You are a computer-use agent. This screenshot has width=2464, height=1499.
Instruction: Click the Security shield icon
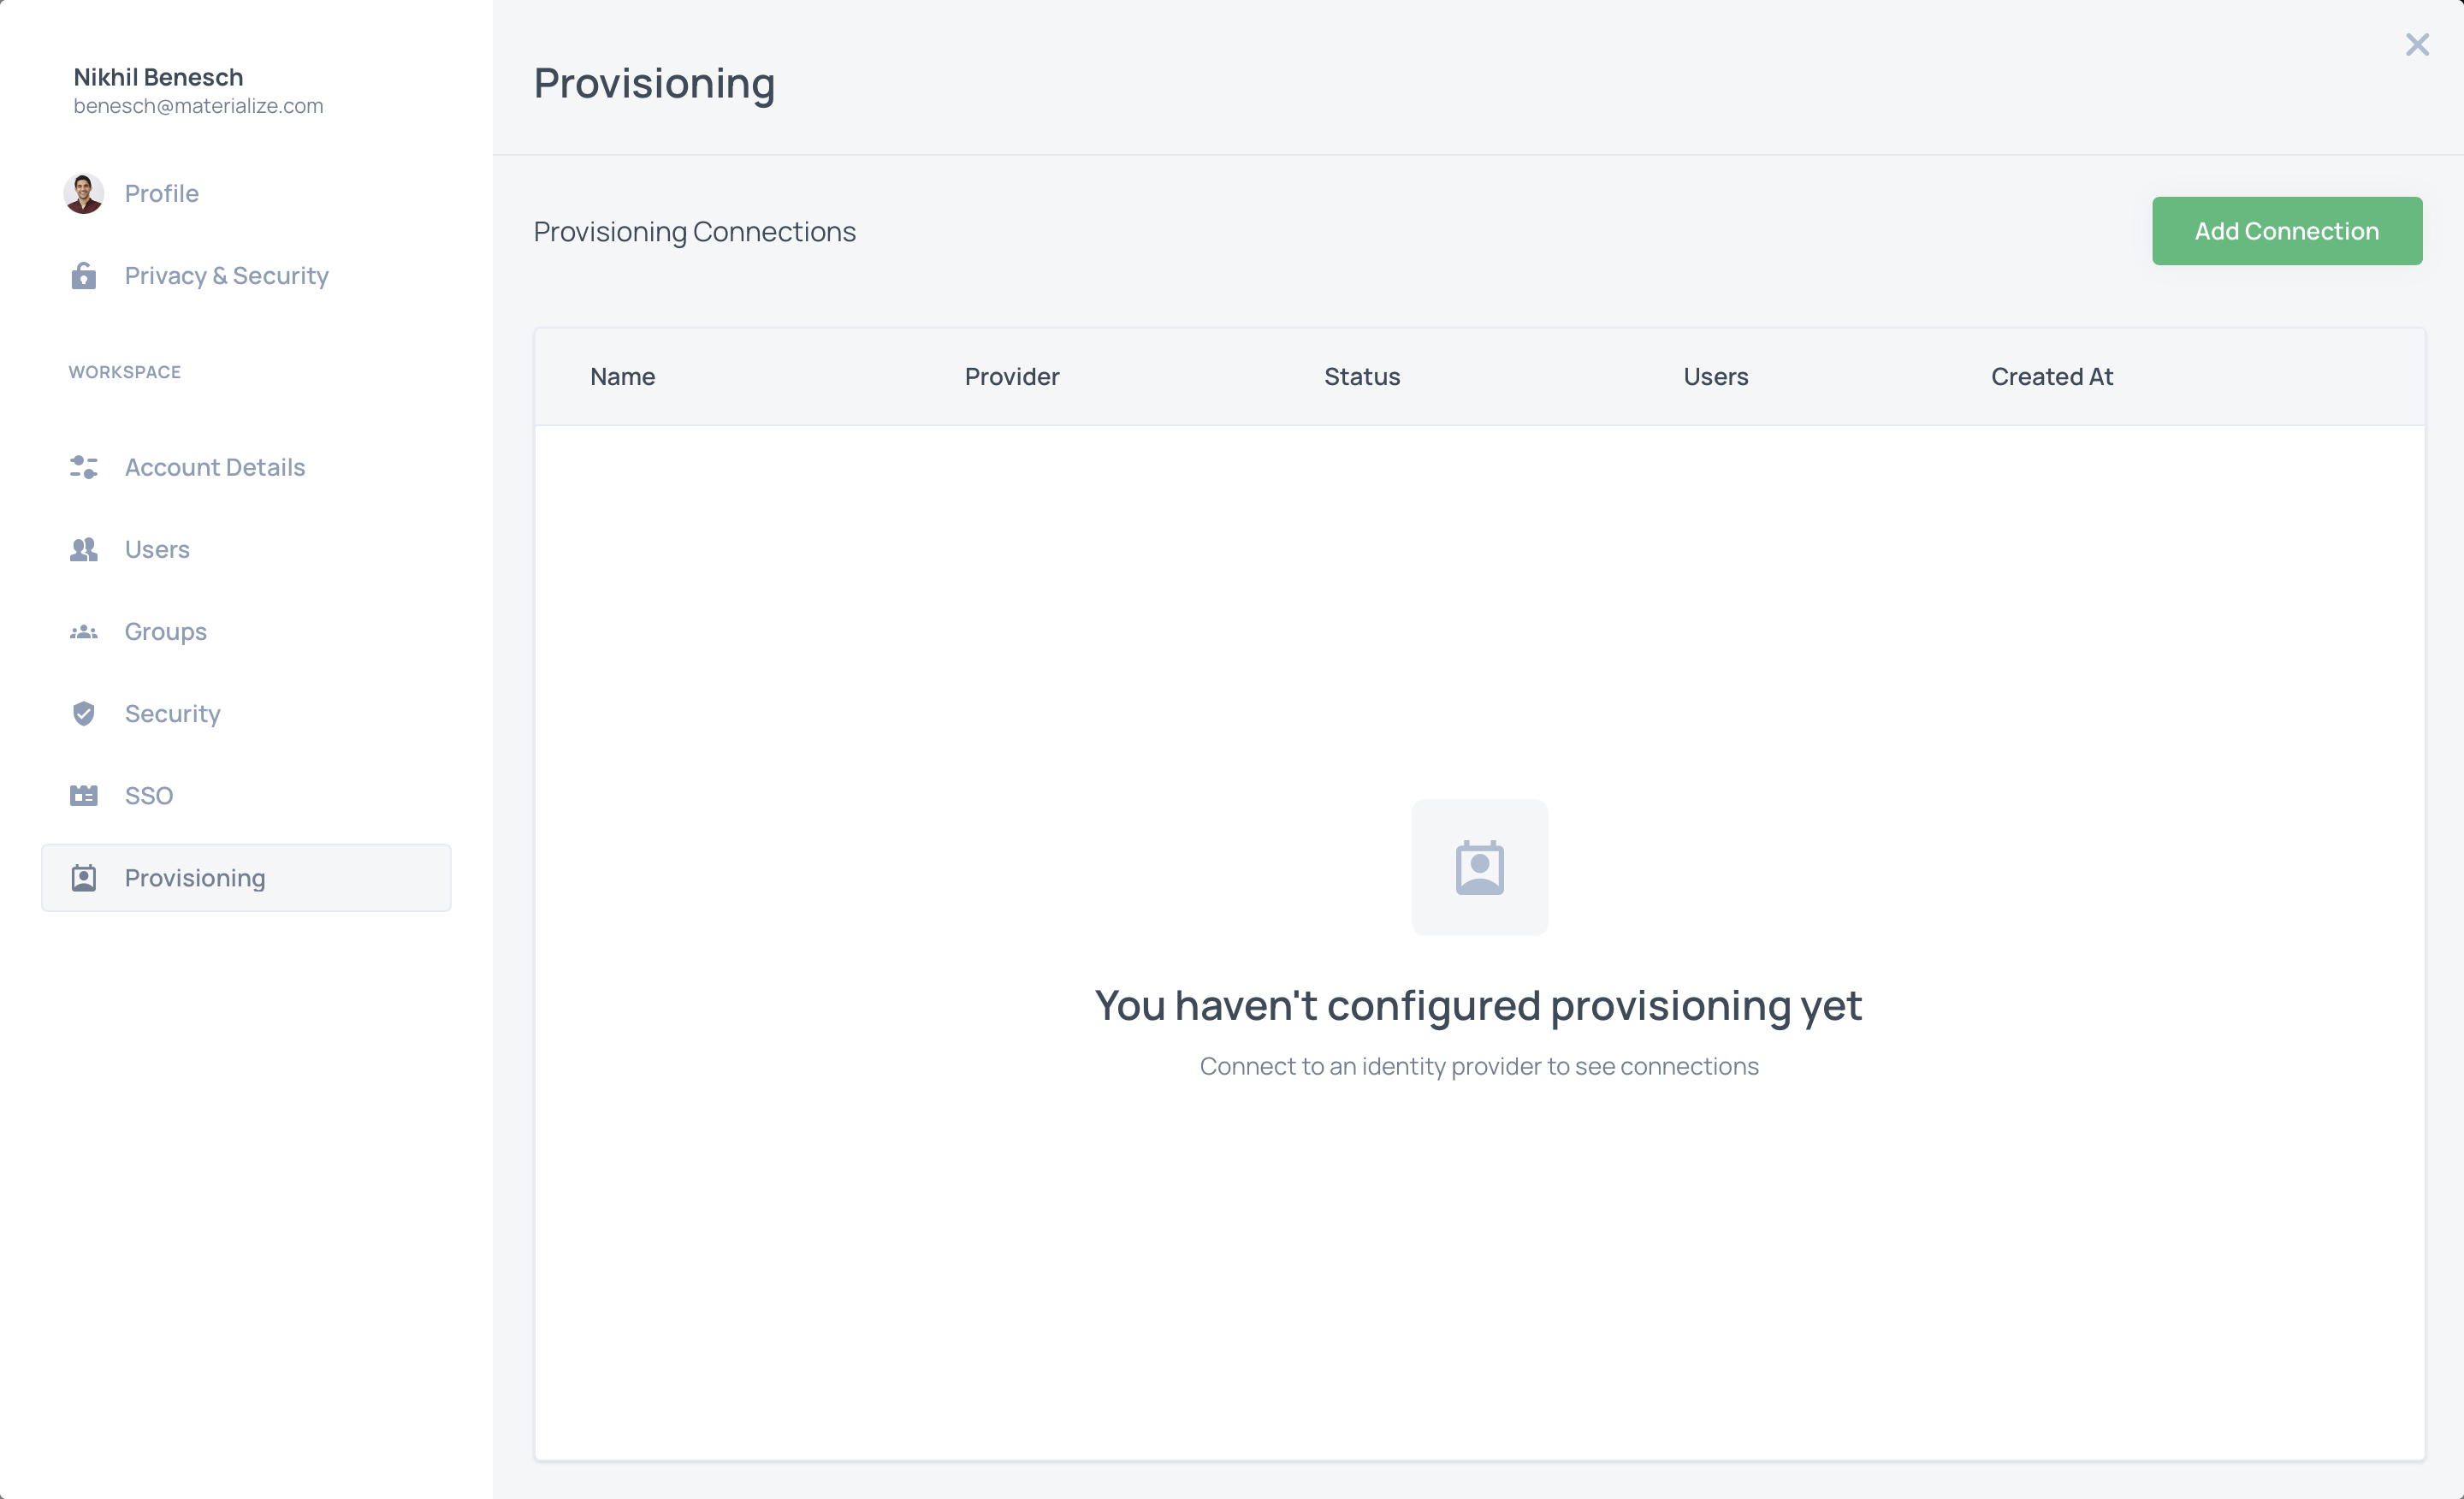click(x=83, y=713)
